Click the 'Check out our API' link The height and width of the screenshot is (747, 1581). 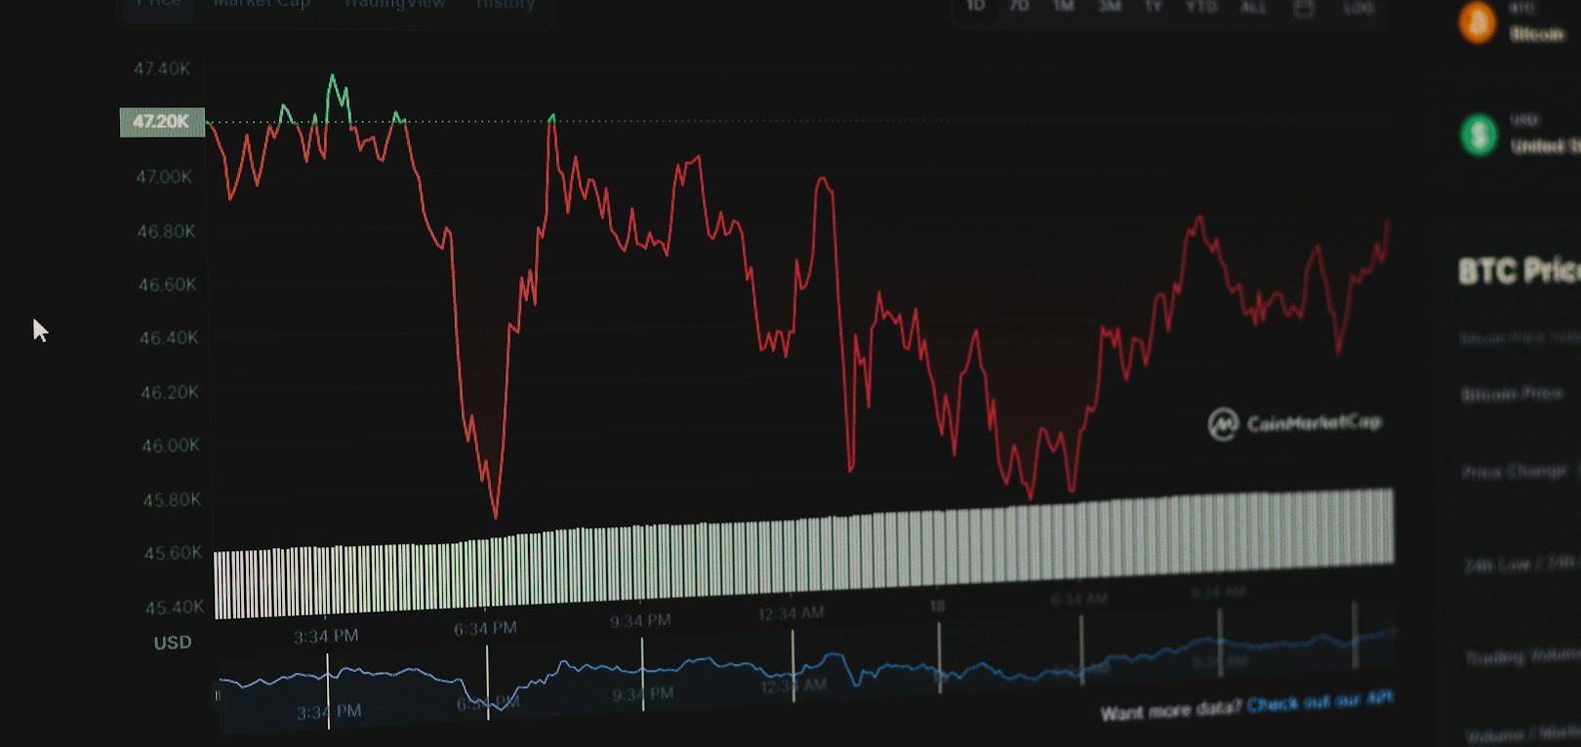tap(1319, 700)
